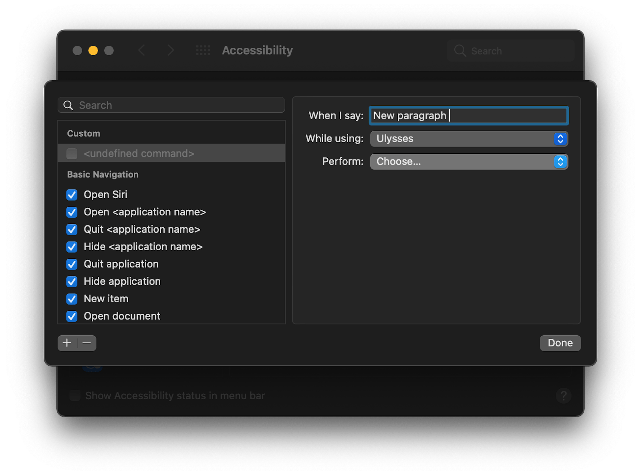The width and height of the screenshot is (641, 475).
Task: Click the Custom section header
Action: [x=84, y=134]
